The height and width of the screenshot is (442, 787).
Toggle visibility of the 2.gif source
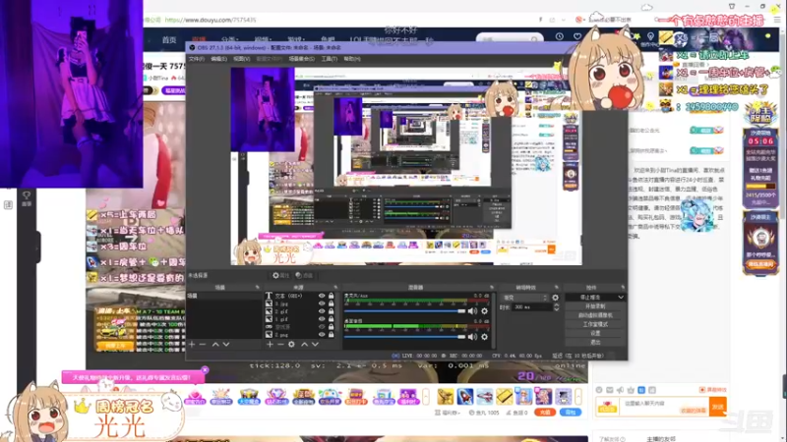pos(322,311)
